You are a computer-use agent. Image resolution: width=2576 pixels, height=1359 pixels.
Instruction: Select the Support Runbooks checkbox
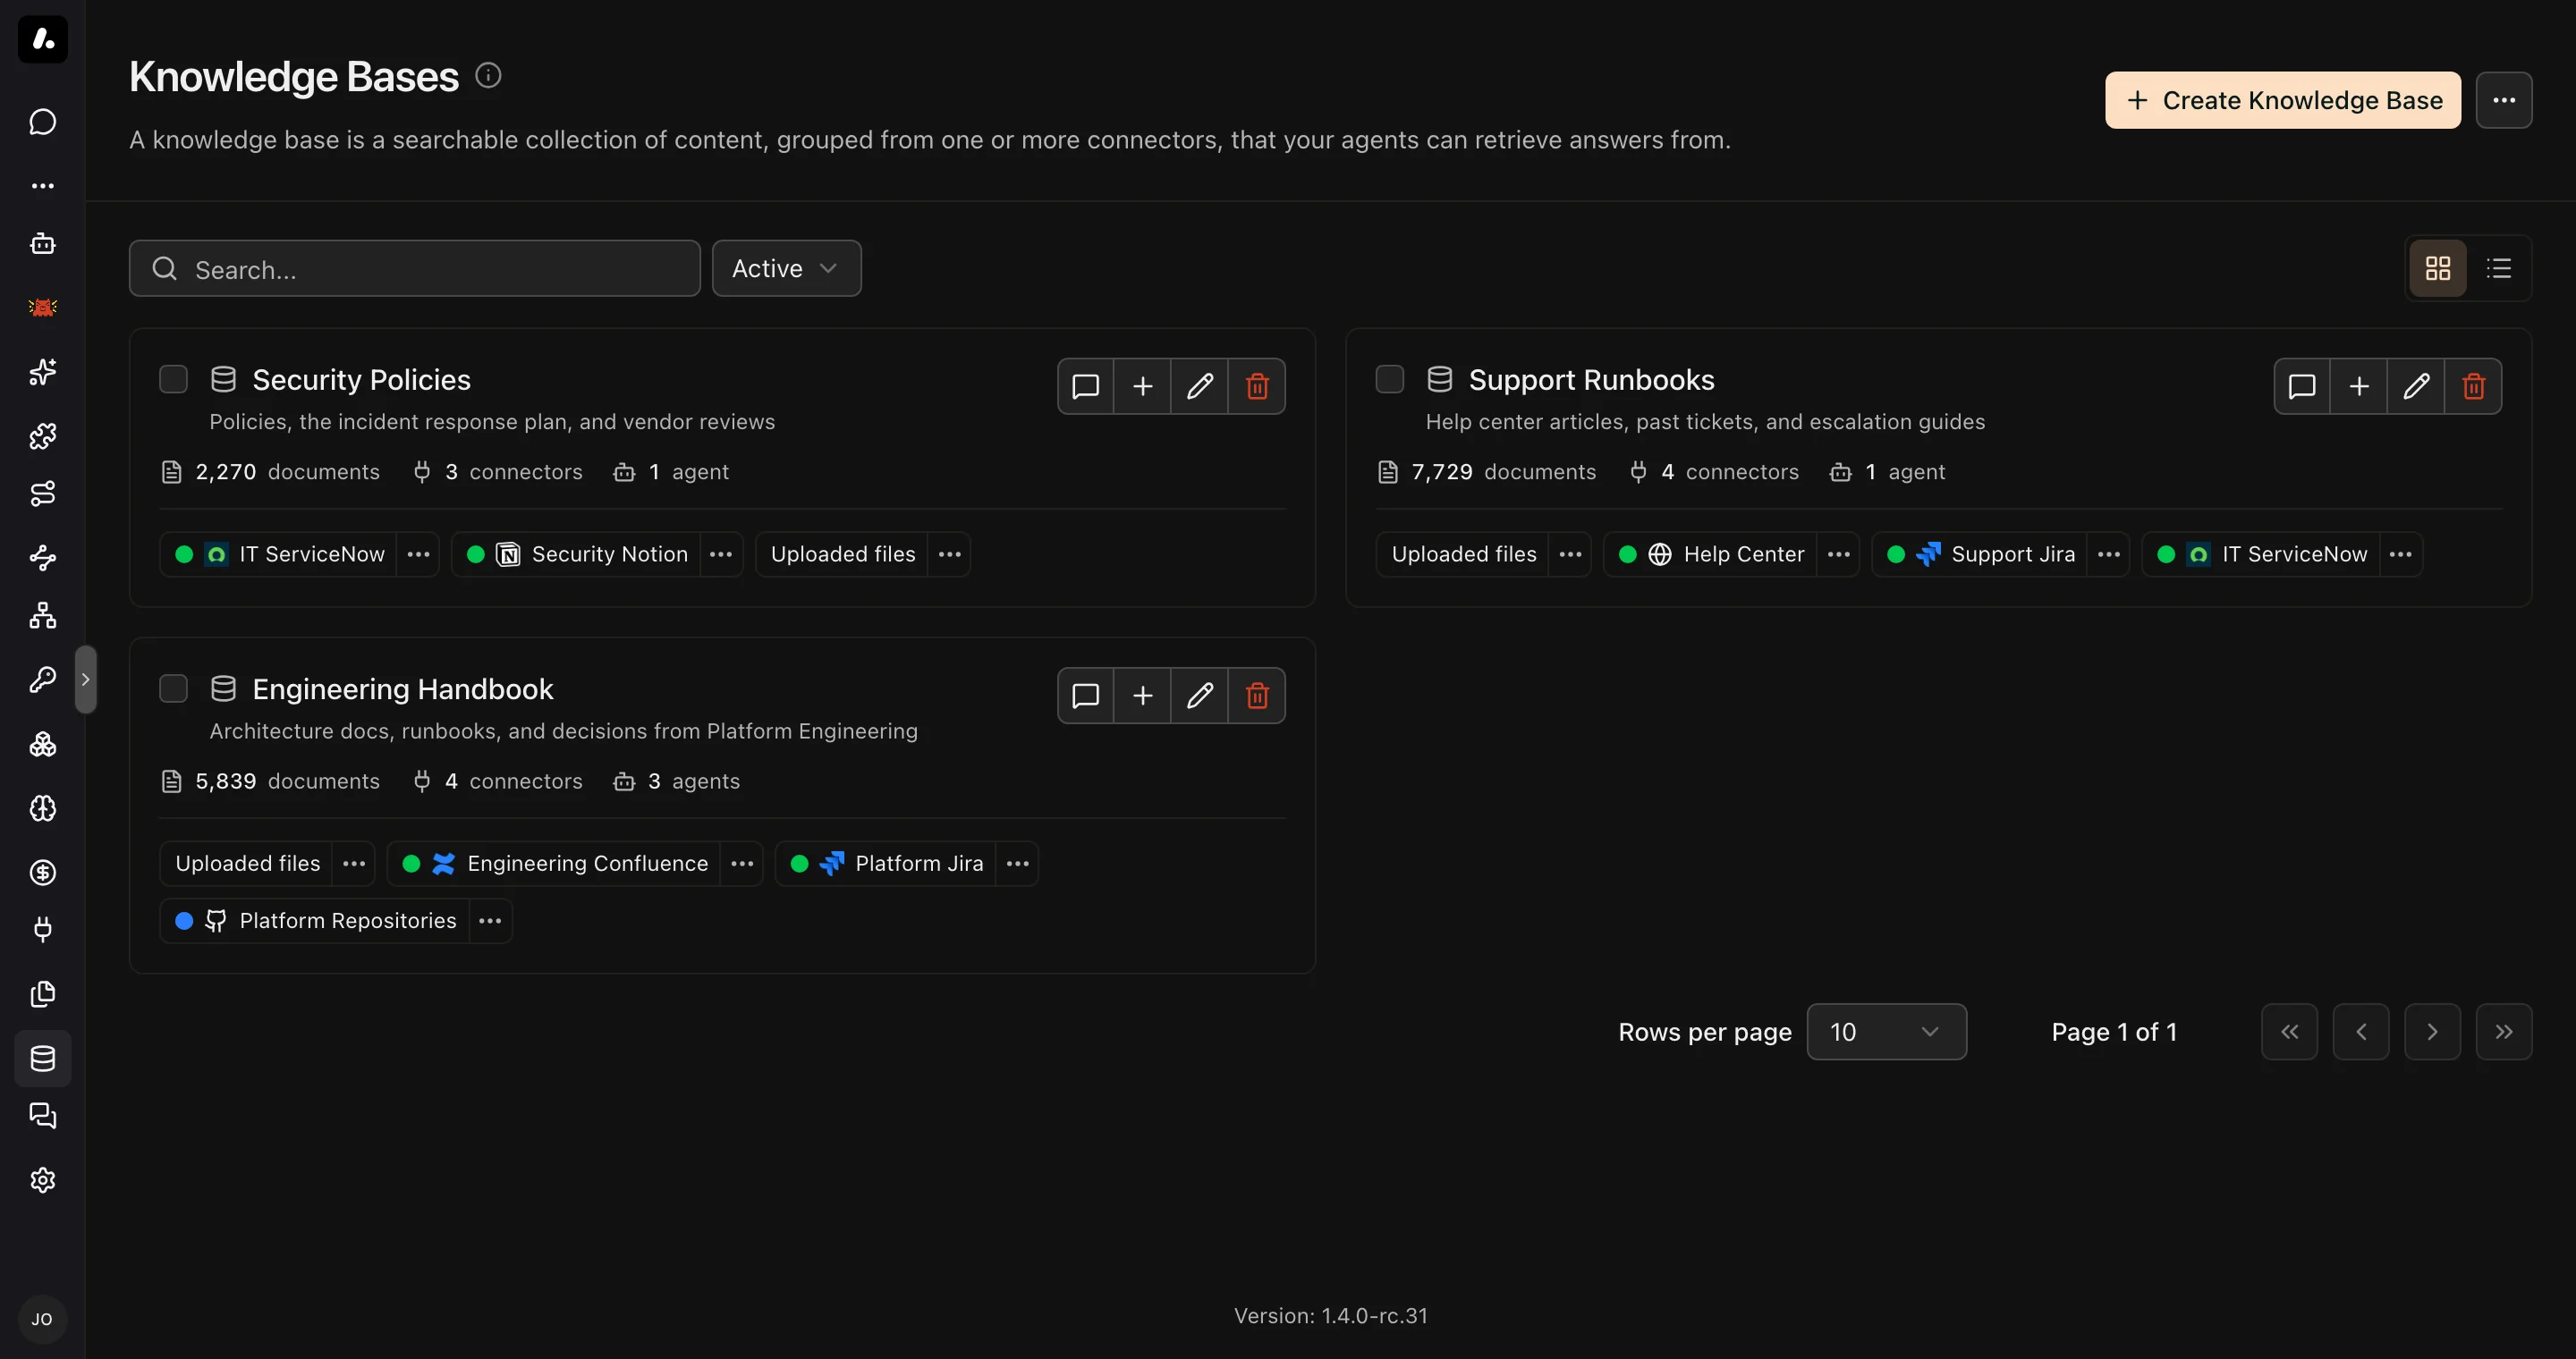tap(1390, 380)
